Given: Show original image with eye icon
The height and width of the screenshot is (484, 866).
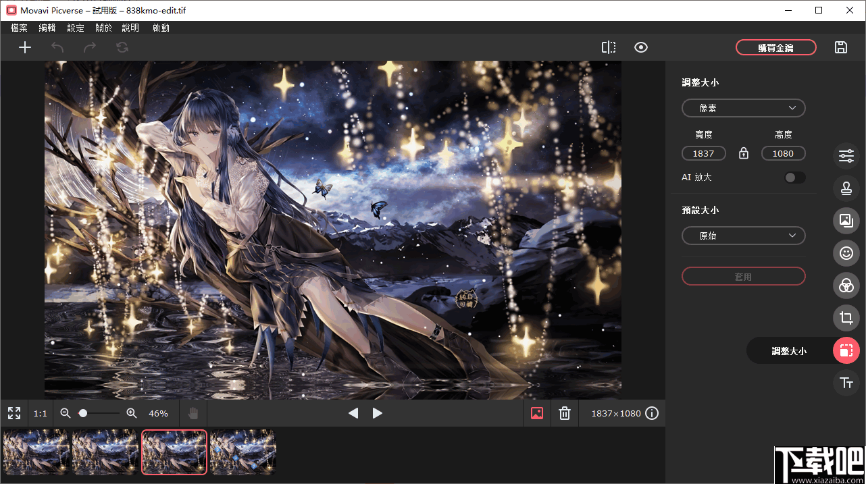Looking at the screenshot, I should [x=641, y=47].
